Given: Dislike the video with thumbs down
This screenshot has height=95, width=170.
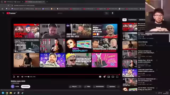Looking at the screenshot, I should (80, 87).
